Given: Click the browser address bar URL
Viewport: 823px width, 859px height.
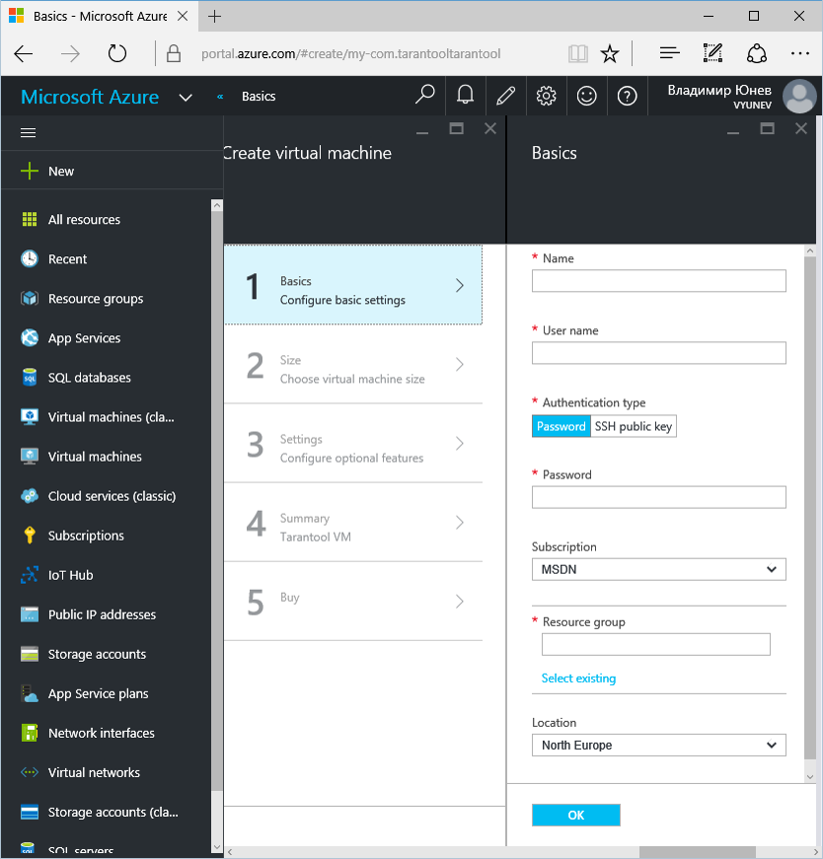Looking at the screenshot, I should tap(351, 53).
